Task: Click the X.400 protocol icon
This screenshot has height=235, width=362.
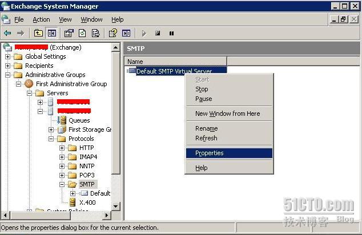Action: [x=73, y=202]
